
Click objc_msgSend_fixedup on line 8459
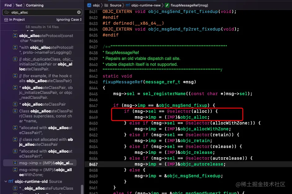click(193, 176)
